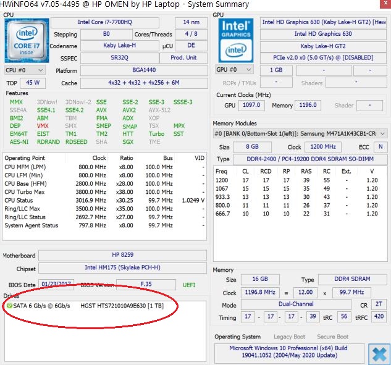Click the AVX2 feature flag

coord(129,110)
